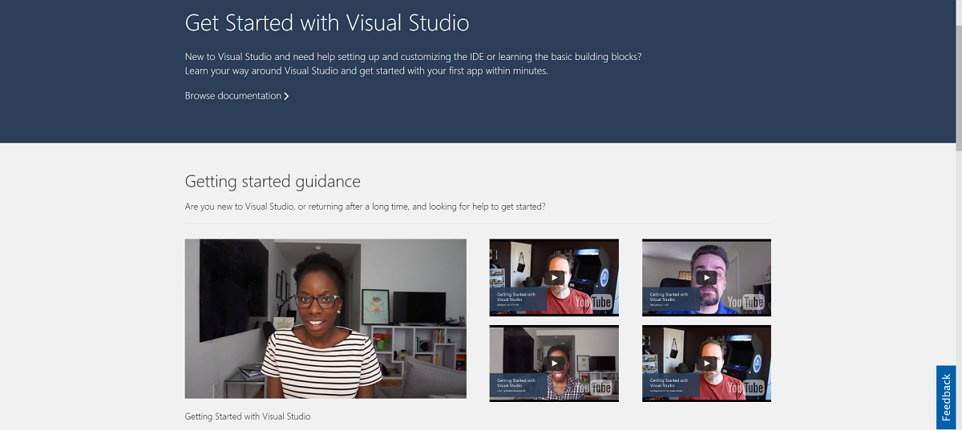
Task: Click play button on lower-row red-shirt man video
Action: point(706,364)
